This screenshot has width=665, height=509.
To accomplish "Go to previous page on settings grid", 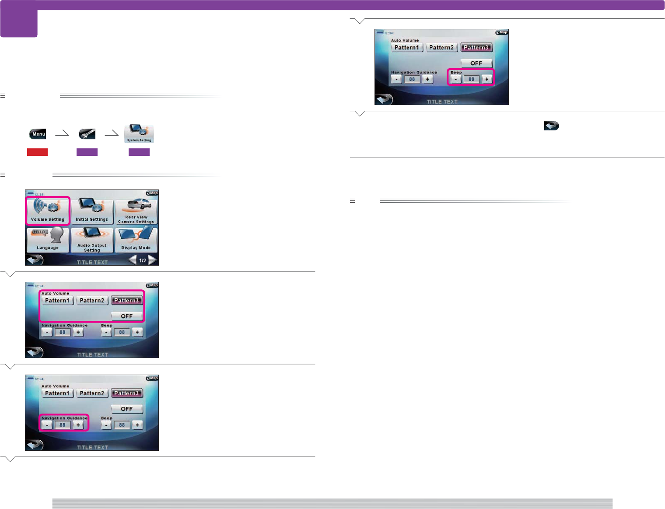I will coord(133,260).
